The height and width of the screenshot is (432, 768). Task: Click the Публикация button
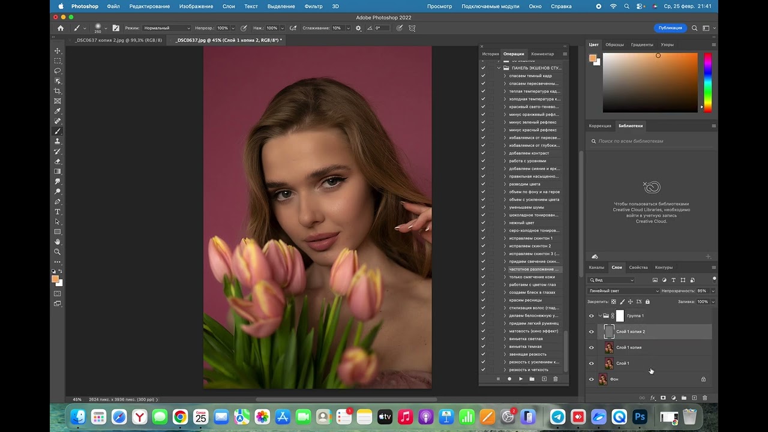pyautogui.click(x=670, y=28)
